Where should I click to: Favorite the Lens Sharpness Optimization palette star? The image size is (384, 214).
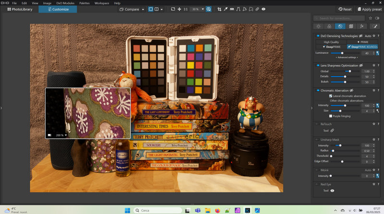[x=374, y=66]
